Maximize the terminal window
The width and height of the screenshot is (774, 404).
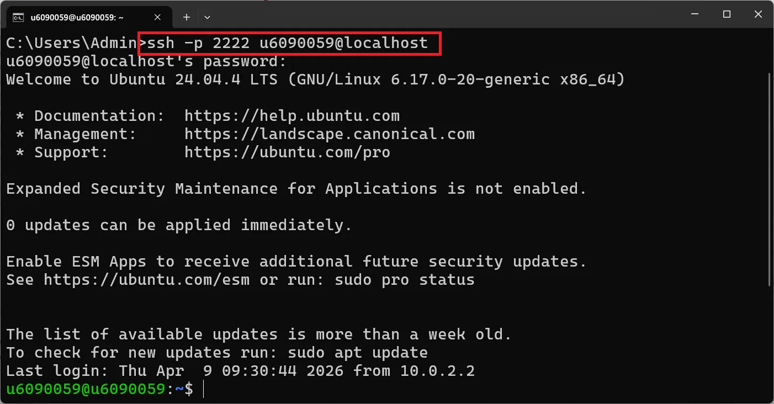727,14
